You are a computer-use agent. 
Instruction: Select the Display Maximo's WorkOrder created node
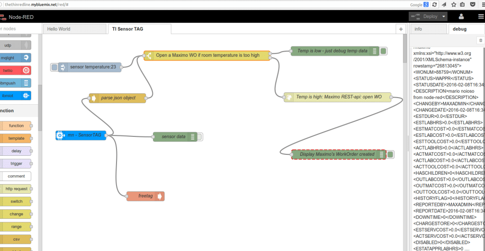pyautogui.click(x=338, y=154)
